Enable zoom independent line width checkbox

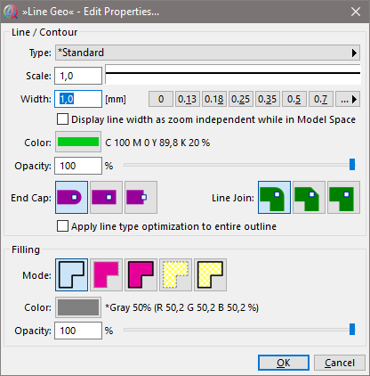coord(62,119)
